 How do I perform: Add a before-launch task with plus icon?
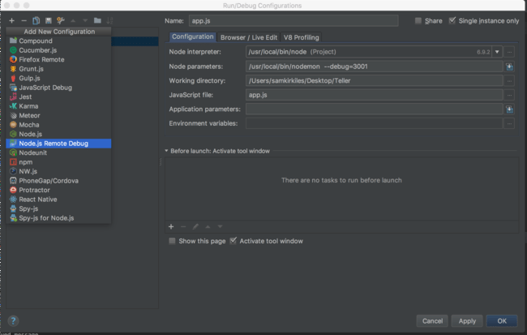point(171,226)
